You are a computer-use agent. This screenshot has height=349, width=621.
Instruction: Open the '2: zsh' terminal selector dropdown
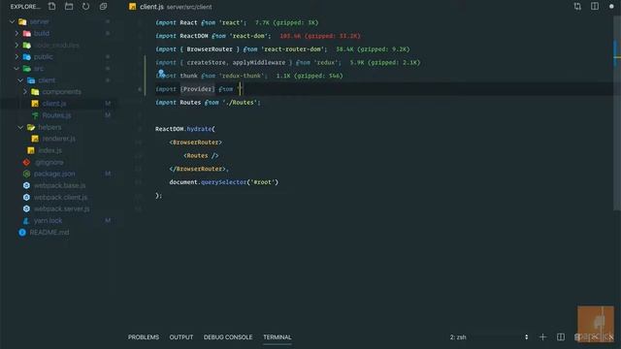[489, 337]
